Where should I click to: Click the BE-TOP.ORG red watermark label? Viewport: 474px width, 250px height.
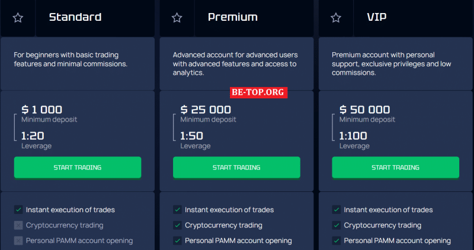click(x=258, y=92)
